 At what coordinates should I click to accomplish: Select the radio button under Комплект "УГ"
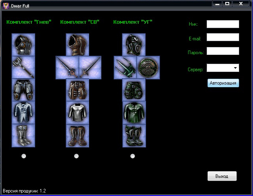click(x=133, y=156)
